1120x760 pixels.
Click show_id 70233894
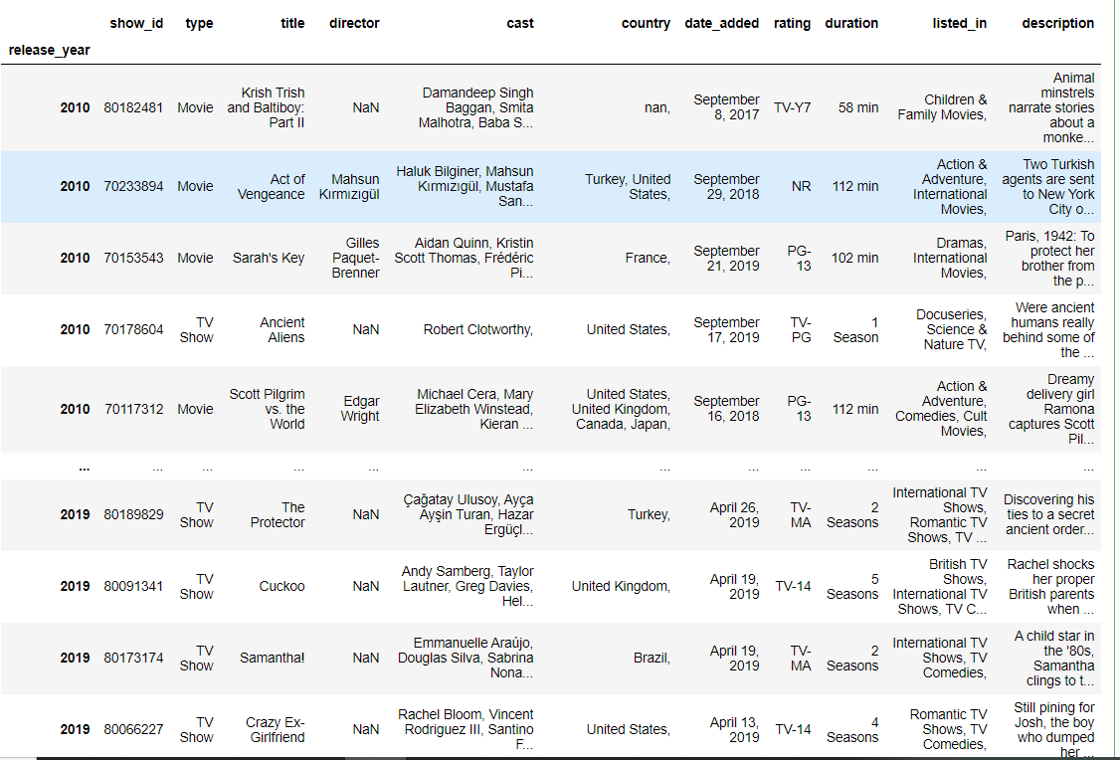pyautogui.click(x=133, y=186)
